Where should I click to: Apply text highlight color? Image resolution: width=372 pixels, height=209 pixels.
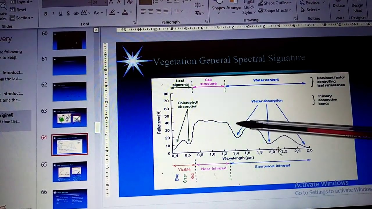point(112,12)
